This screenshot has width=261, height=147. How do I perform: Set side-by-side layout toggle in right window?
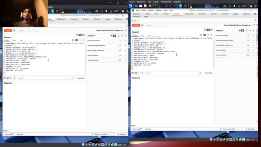205,30
